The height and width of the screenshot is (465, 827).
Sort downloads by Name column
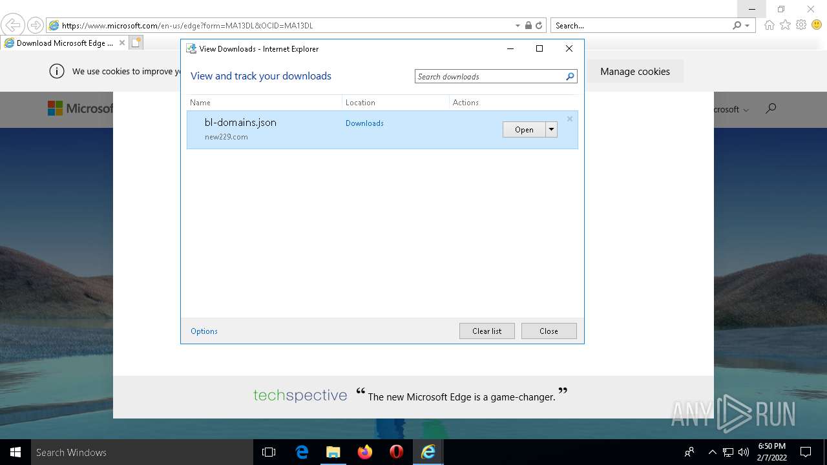point(264,102)
